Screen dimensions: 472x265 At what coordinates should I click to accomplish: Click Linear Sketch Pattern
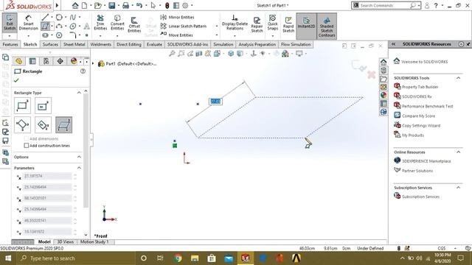184,26
